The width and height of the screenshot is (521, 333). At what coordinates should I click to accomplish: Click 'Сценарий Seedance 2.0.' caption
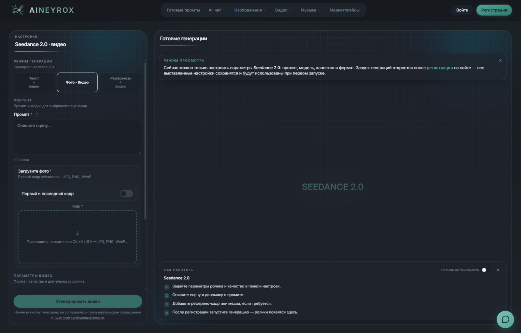(34, 67)
